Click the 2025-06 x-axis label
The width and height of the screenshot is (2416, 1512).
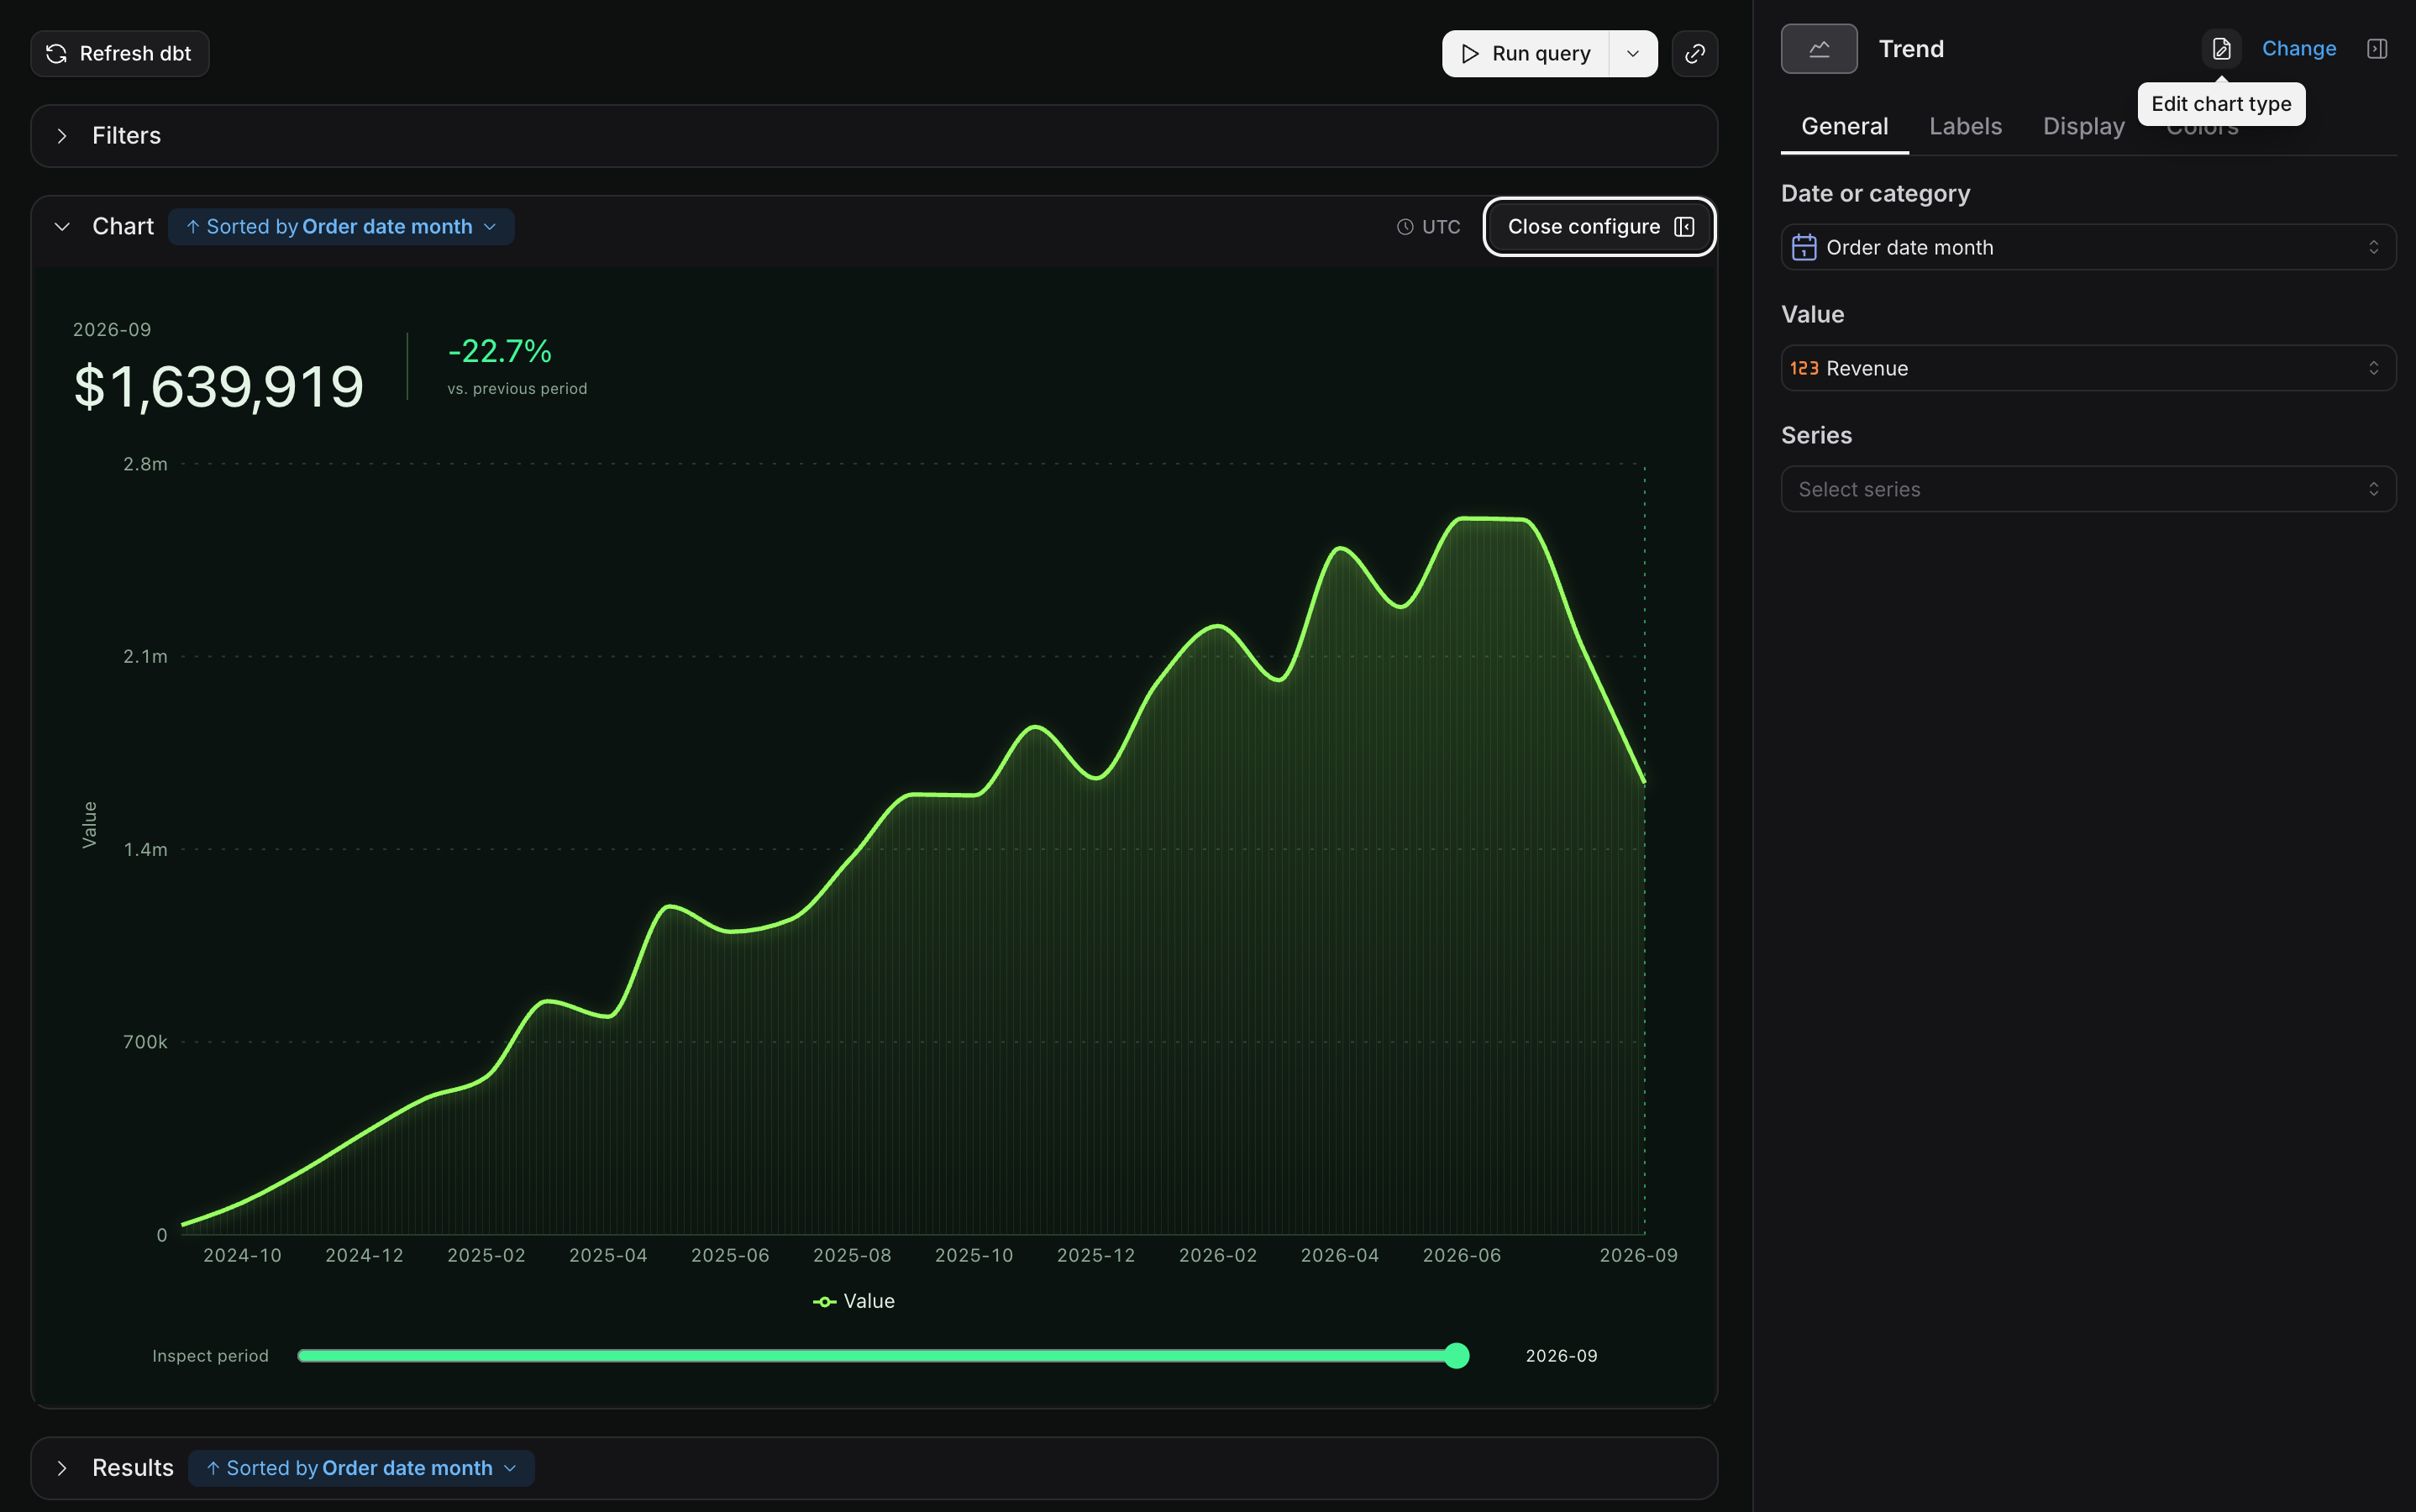coord(730,1255)
